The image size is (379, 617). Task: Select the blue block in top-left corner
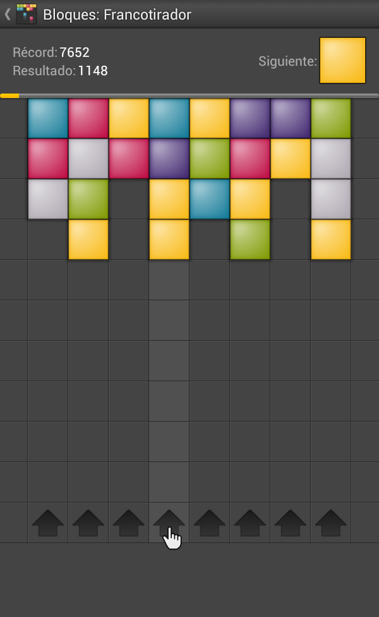pos(48,118)
